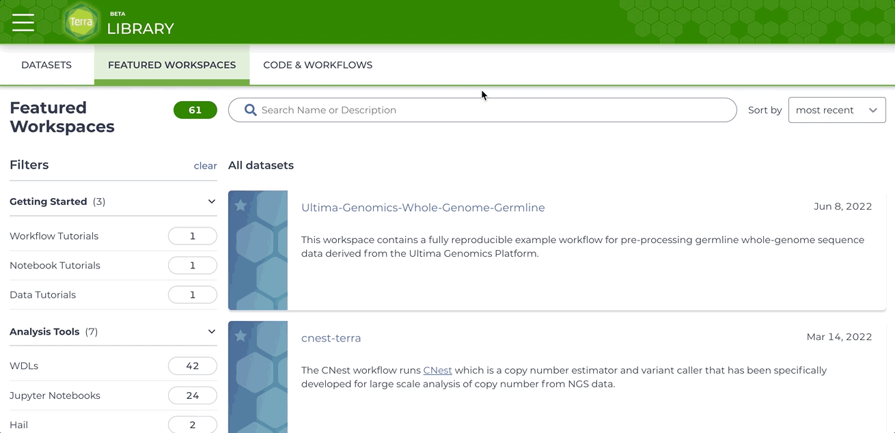Click the WDLs count badge 42
This screenshot has height=433, width=895.
pos(193,366)
